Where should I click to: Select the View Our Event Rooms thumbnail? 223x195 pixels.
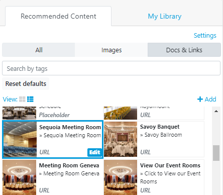coord(121,177)
